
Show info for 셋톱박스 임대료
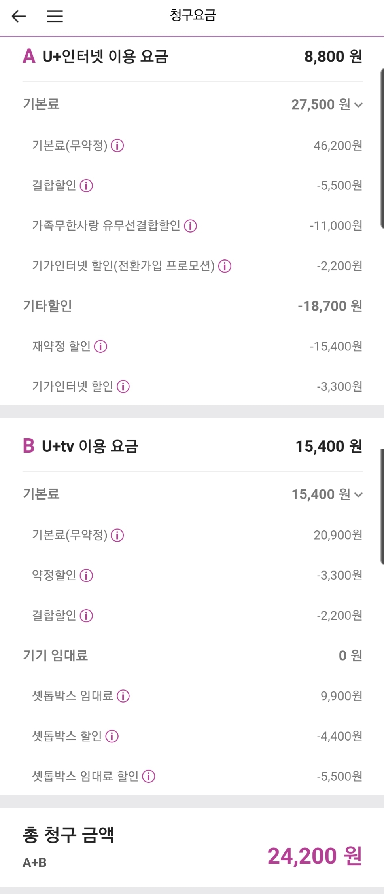tap(123, 696)
